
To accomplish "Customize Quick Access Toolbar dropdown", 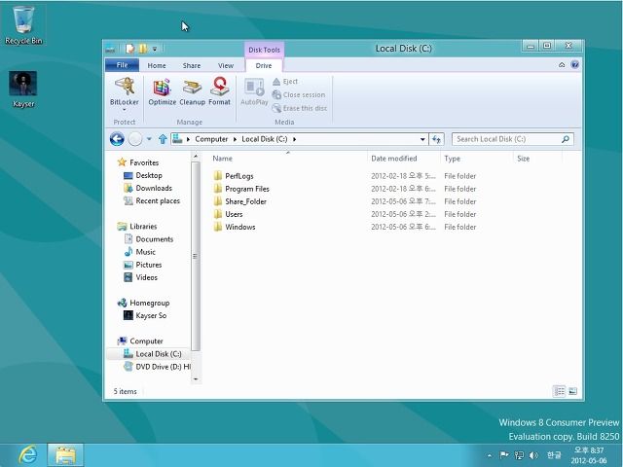I will click(x=155, y=49).
